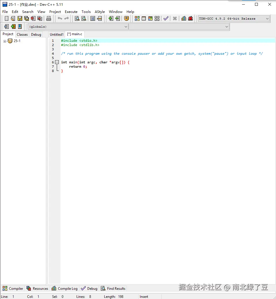Click the Delete profiling information icon
The height and width of the screenshot is (299, 276).
pyautogui.click(x=190, y=18)
